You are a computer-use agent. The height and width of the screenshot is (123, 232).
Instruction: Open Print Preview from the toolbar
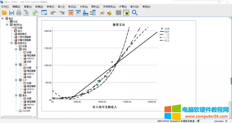tap(26, 13)
